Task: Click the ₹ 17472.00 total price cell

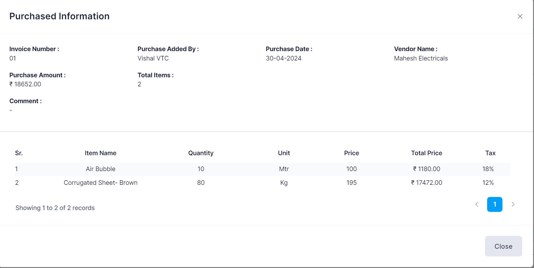Action: (x=427, y=183)
